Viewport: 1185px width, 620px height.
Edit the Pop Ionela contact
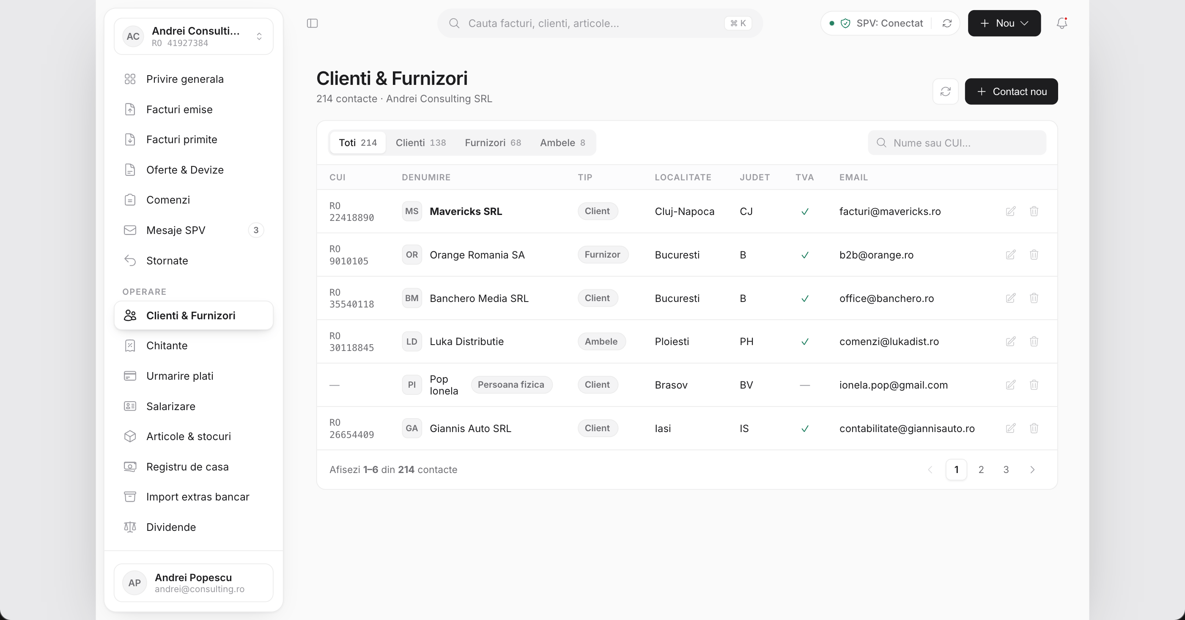pyautogui.click(x=1010, y=385)
